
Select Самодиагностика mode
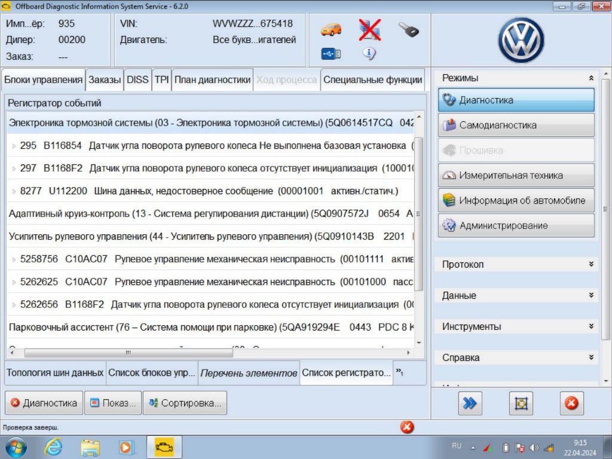point(516,125)
